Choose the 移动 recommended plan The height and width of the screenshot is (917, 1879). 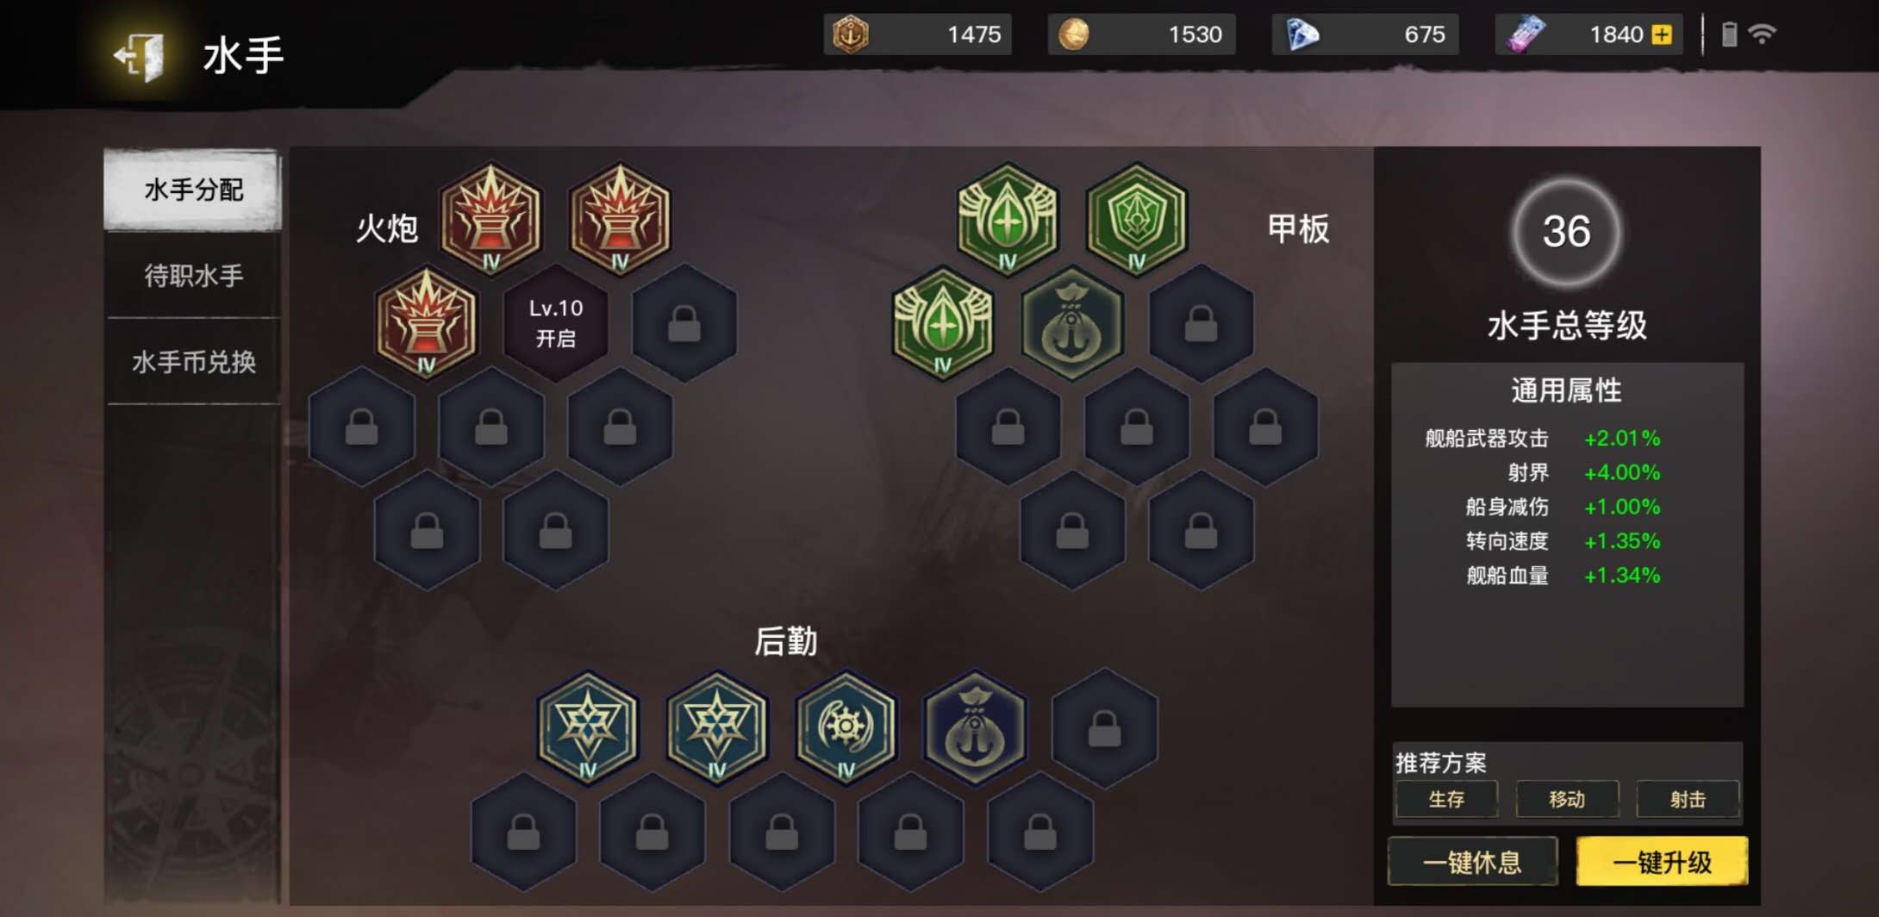(1567, 800)
